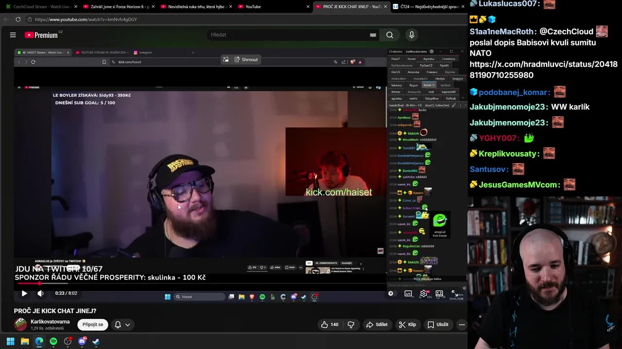The image size is (622, 349).
Task: Start voice search with the microphone icon
Action: click(x=412, y=35)
